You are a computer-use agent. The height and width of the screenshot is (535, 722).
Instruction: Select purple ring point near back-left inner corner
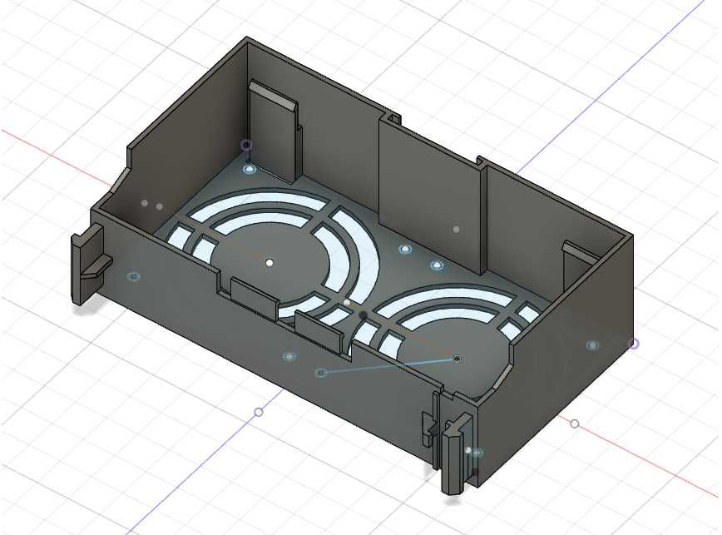[x=247, y=146]
